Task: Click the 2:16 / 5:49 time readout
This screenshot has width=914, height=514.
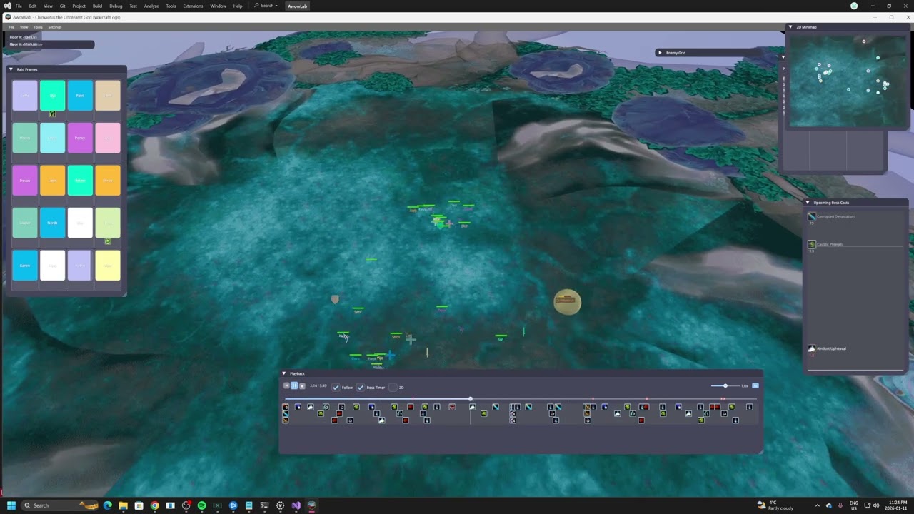Action: [x=318, y=386]
